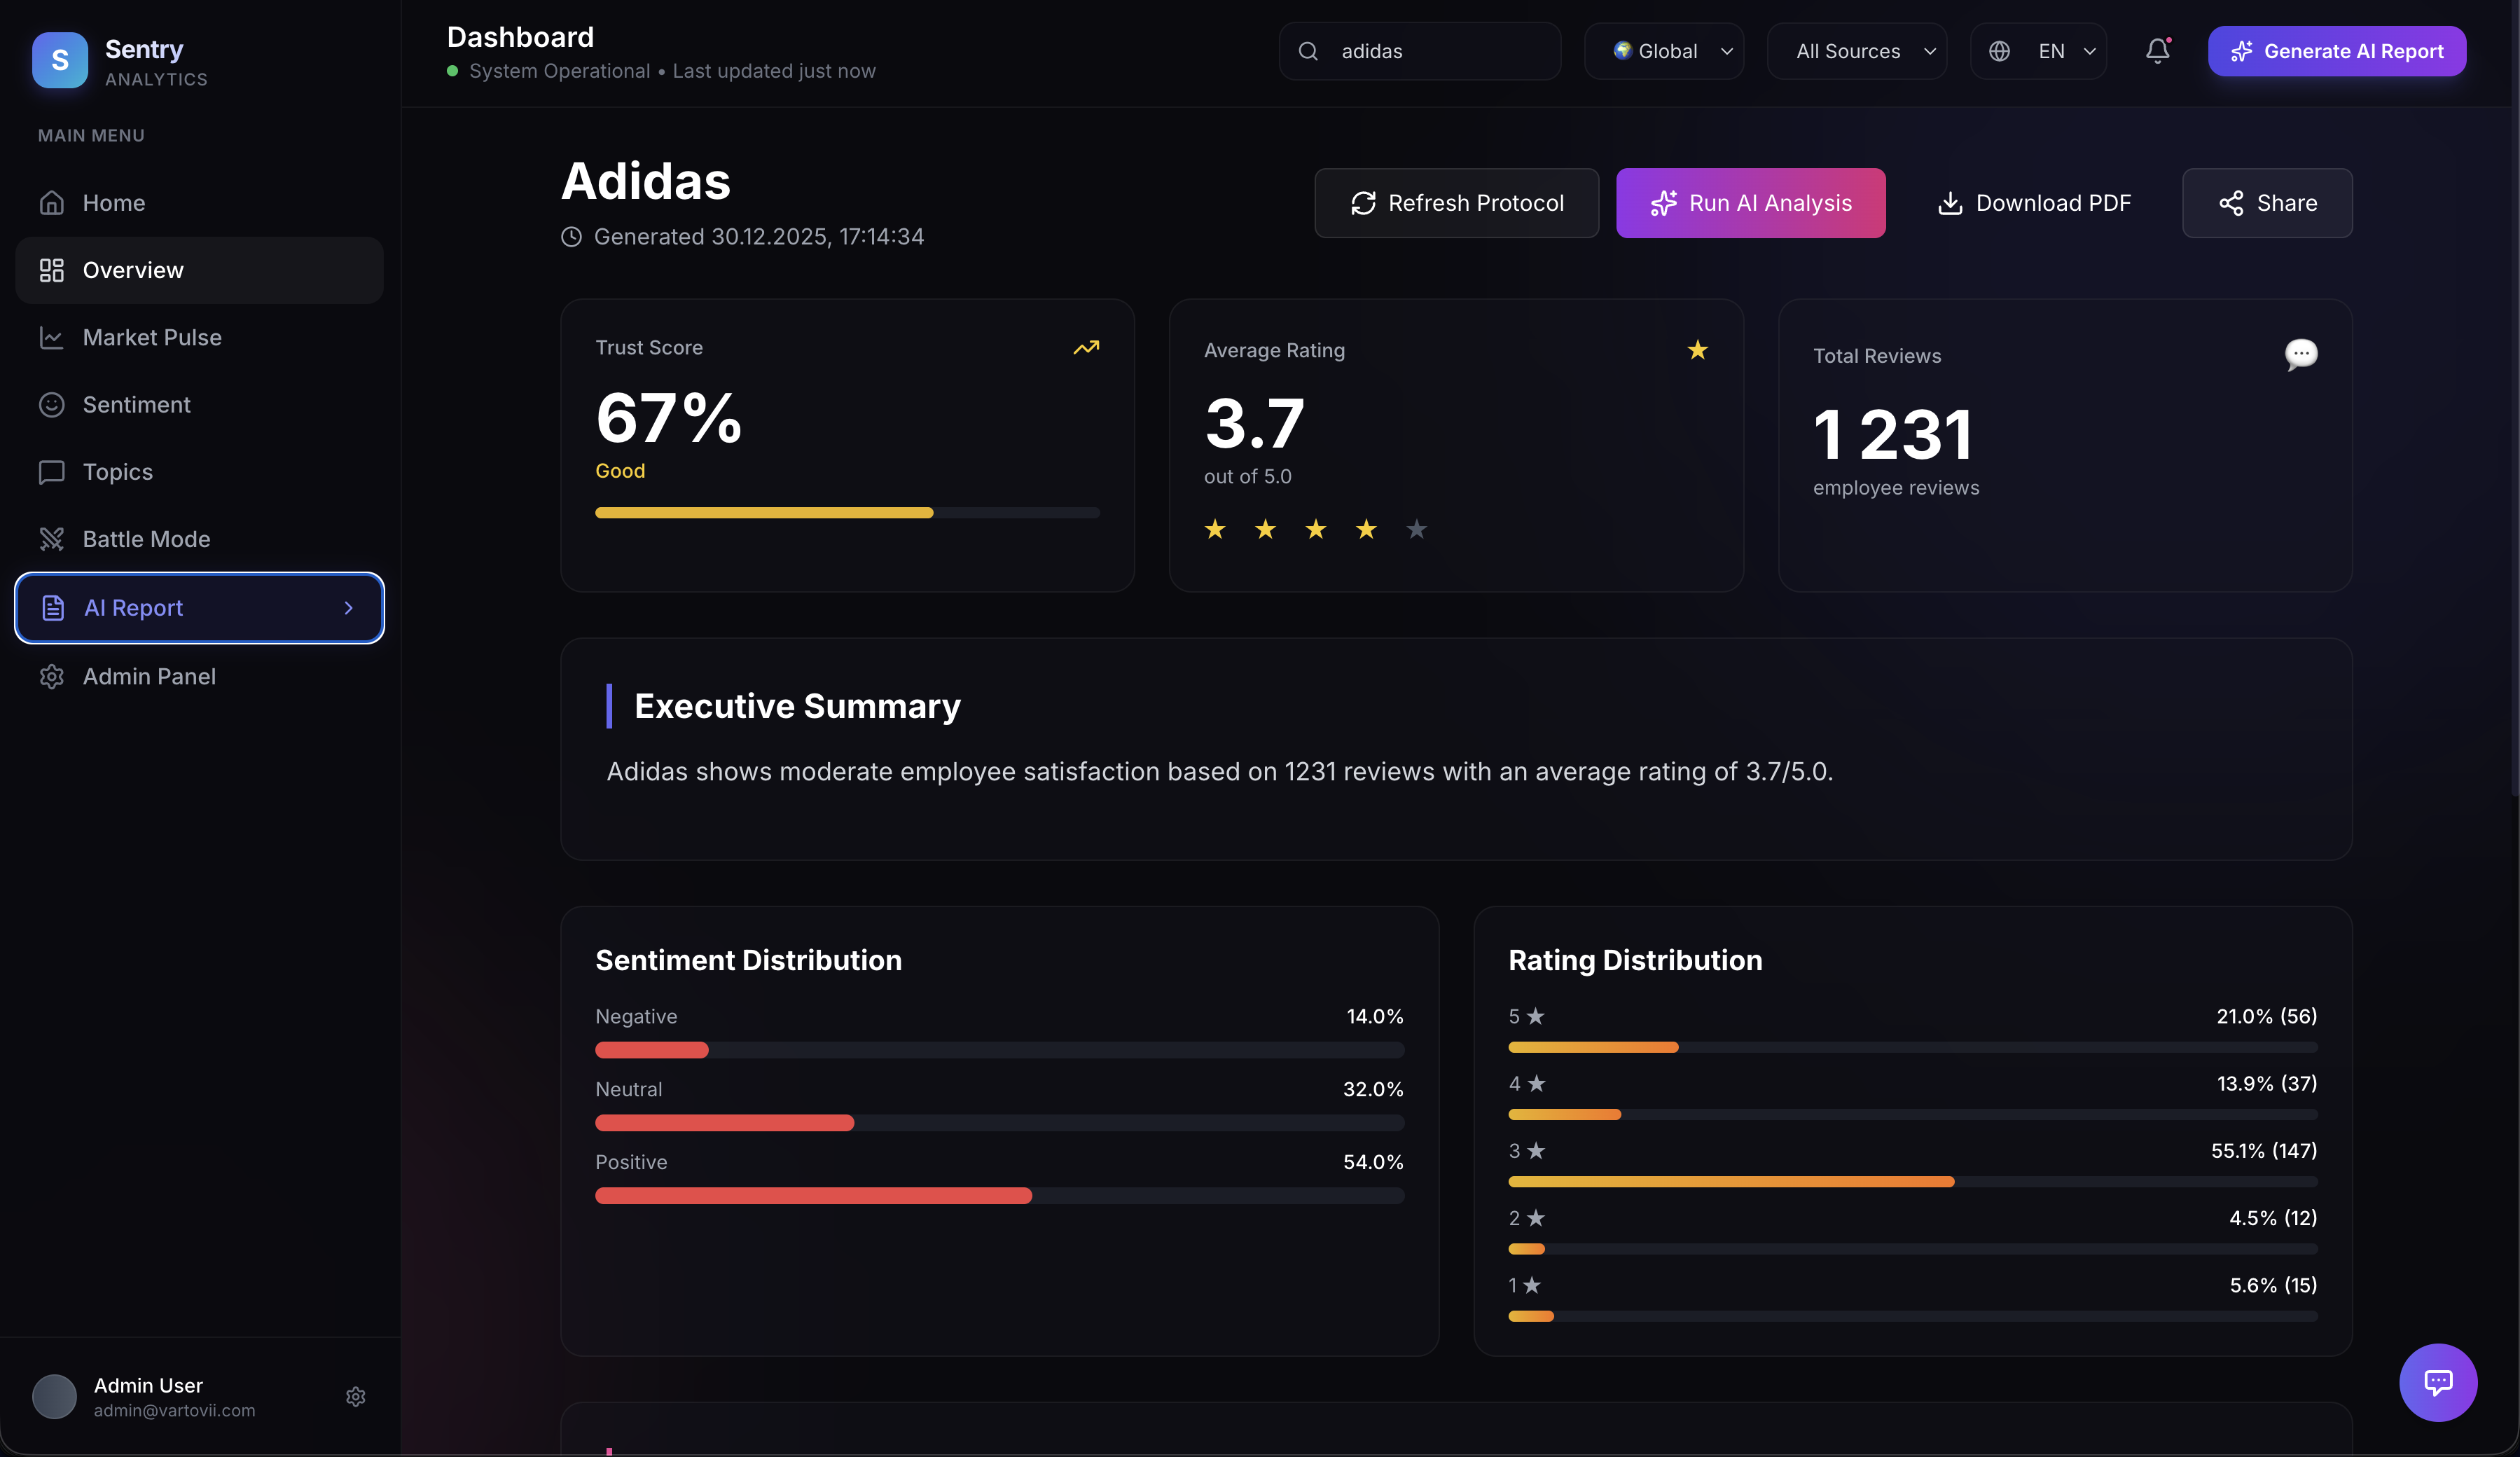Click the notification bell icon
This screenshot has width=2520, height=1457.
pyautogui.click(x=2157, y=51)
